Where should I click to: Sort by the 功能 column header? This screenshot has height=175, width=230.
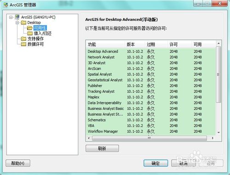tap(106, 44)
